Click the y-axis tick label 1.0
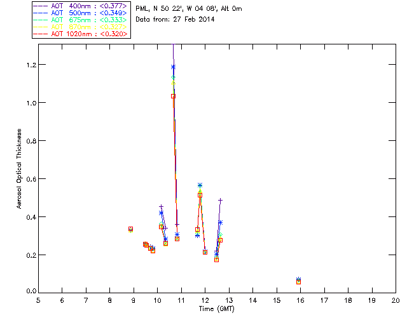This screenshot has height=325, width=407. 31,103
